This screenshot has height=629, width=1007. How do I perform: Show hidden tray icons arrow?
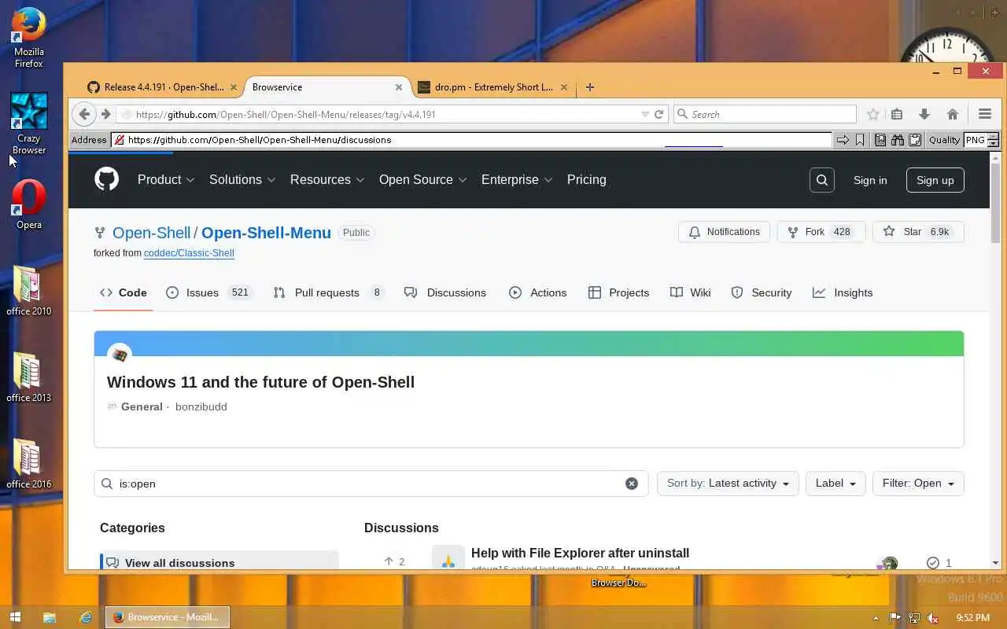[876, 617]
